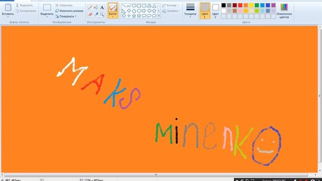Expand the shapes gallery with the bottom arrow
Viewport: 322px width, 181px height.
click(159, 16)
